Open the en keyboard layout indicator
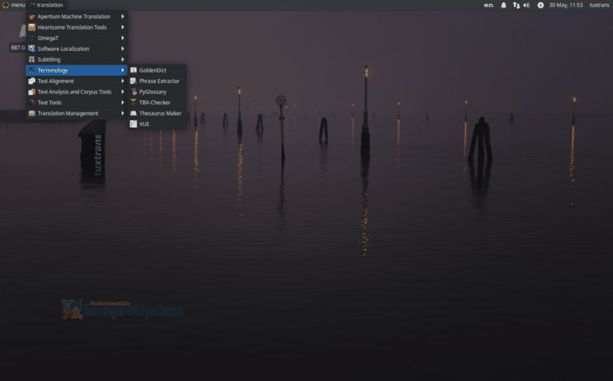 click(x=488, y=5)
